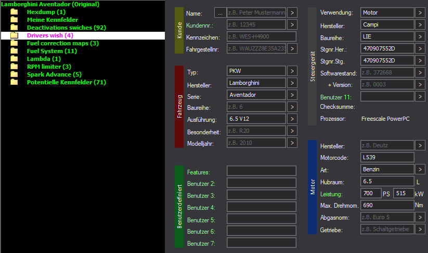Image resolution: width=428 pixels, height=253 pixels.
Task: Open the Ausführung 6.5 V12 dropdown arrow
Action: pyautogui.click(x=292, y=119)
